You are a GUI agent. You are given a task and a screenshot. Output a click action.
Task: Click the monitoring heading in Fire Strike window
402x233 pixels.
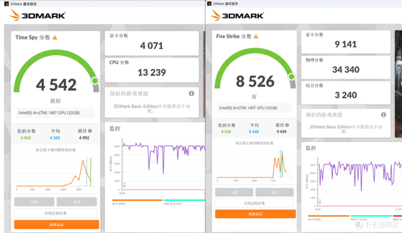point(311,148)
